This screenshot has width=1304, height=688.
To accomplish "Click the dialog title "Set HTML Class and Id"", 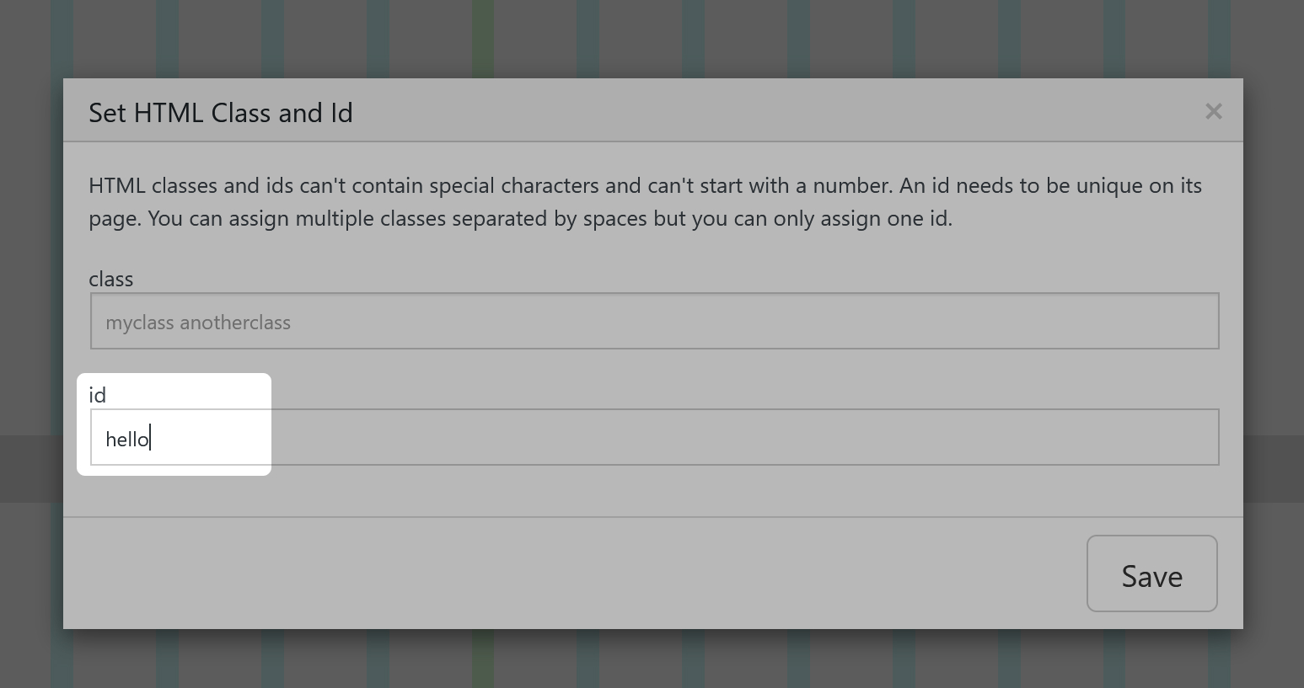I will [221, 113].
